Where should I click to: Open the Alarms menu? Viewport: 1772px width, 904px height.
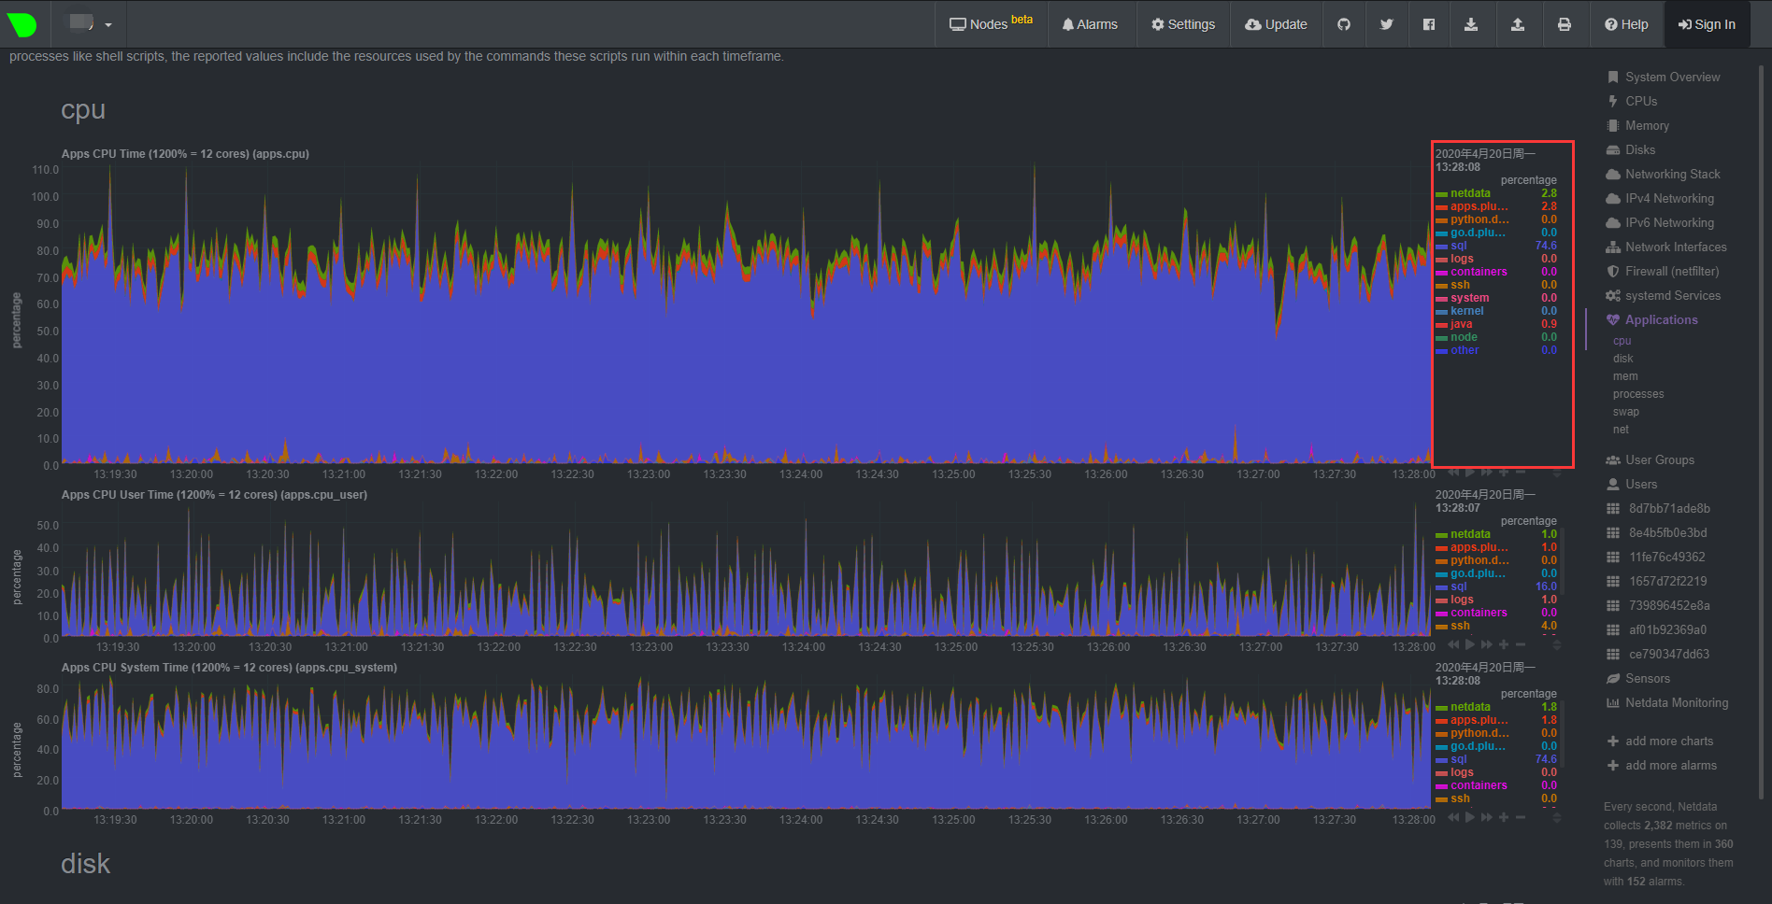pyautogui.click(x=1091, y=24)
